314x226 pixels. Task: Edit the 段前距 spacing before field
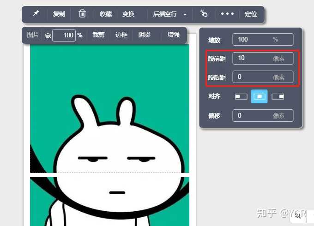[x=263, y=58]
